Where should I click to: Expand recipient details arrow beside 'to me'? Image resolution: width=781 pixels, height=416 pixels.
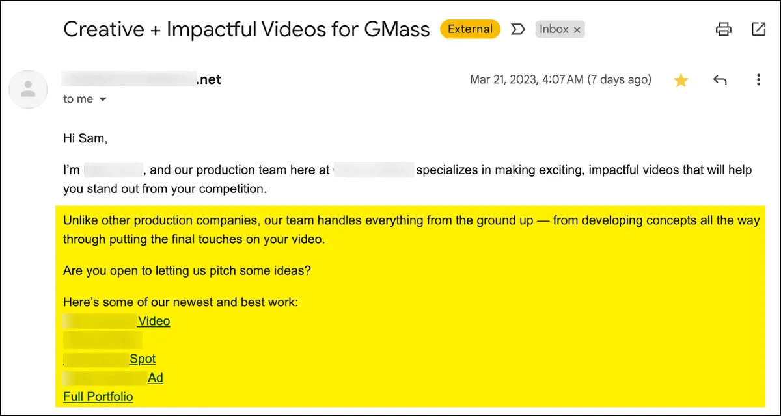coord(102,99)
